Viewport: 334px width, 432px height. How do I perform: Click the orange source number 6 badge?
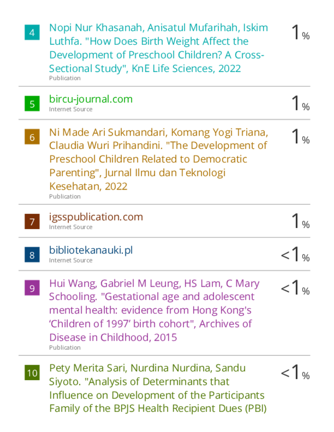pyautogui.click(x=32, y=137)
